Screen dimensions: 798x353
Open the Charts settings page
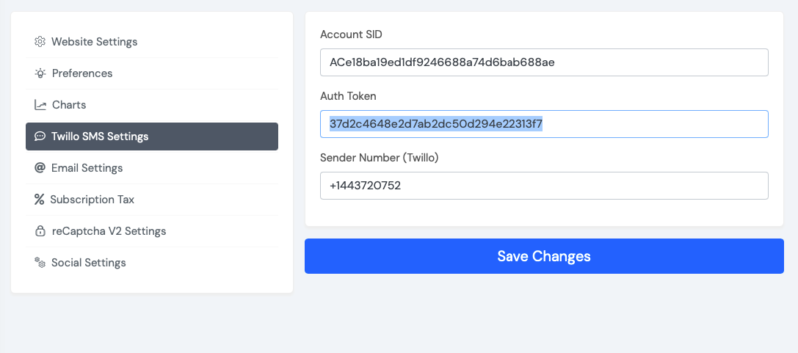point(152,105)
